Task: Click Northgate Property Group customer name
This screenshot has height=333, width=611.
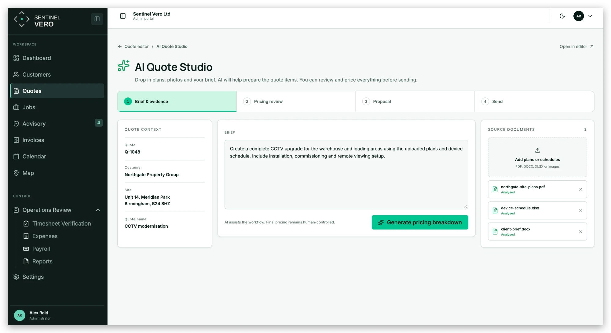Action: pos(152,175)
